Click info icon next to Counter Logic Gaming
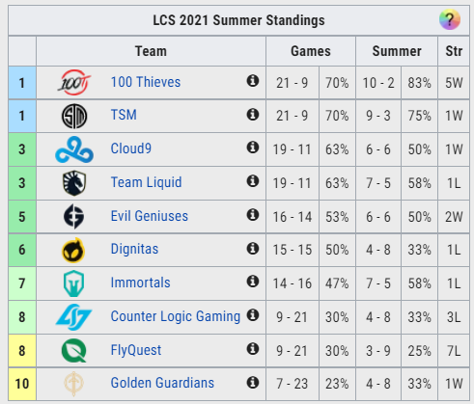Viewport: 474px width, 404px height. tap(253, 315)
